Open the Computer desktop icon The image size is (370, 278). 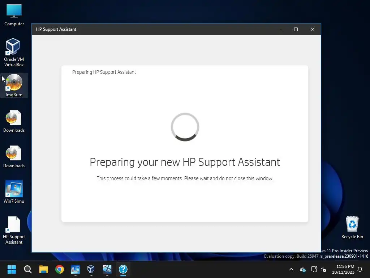(x=14, y=15)
